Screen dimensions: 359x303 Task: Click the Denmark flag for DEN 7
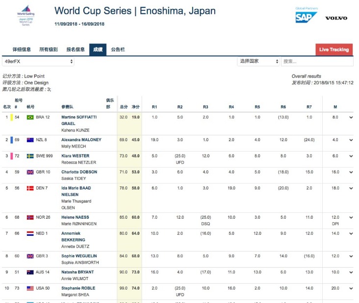pyautogui.click(x=30, y=188)
